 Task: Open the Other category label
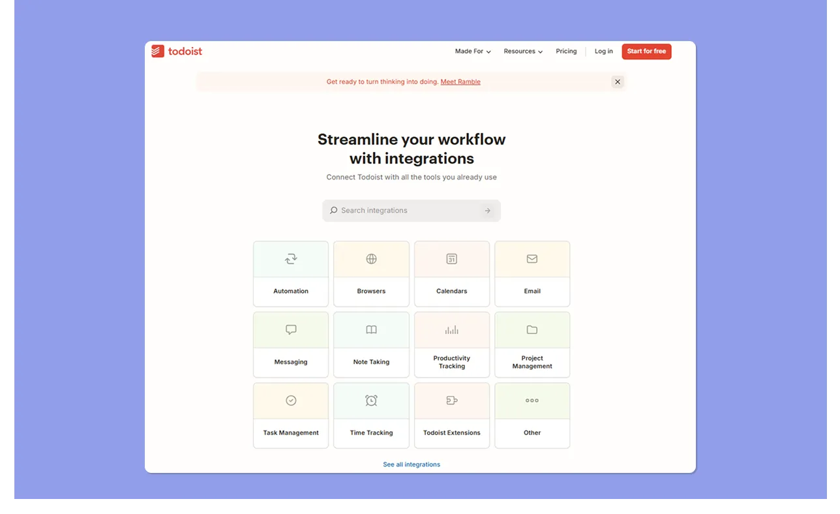pos(532,433)
